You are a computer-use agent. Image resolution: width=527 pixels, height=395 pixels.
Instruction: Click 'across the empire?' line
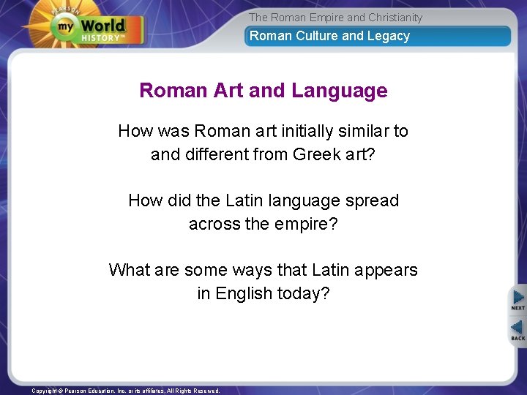(263, 224)
